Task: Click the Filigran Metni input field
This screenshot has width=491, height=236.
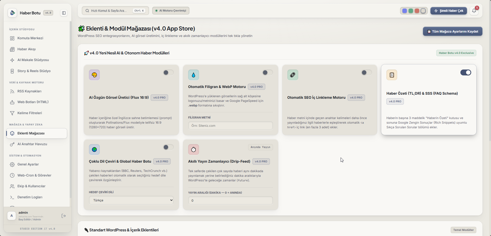Action: coord(231,126)
